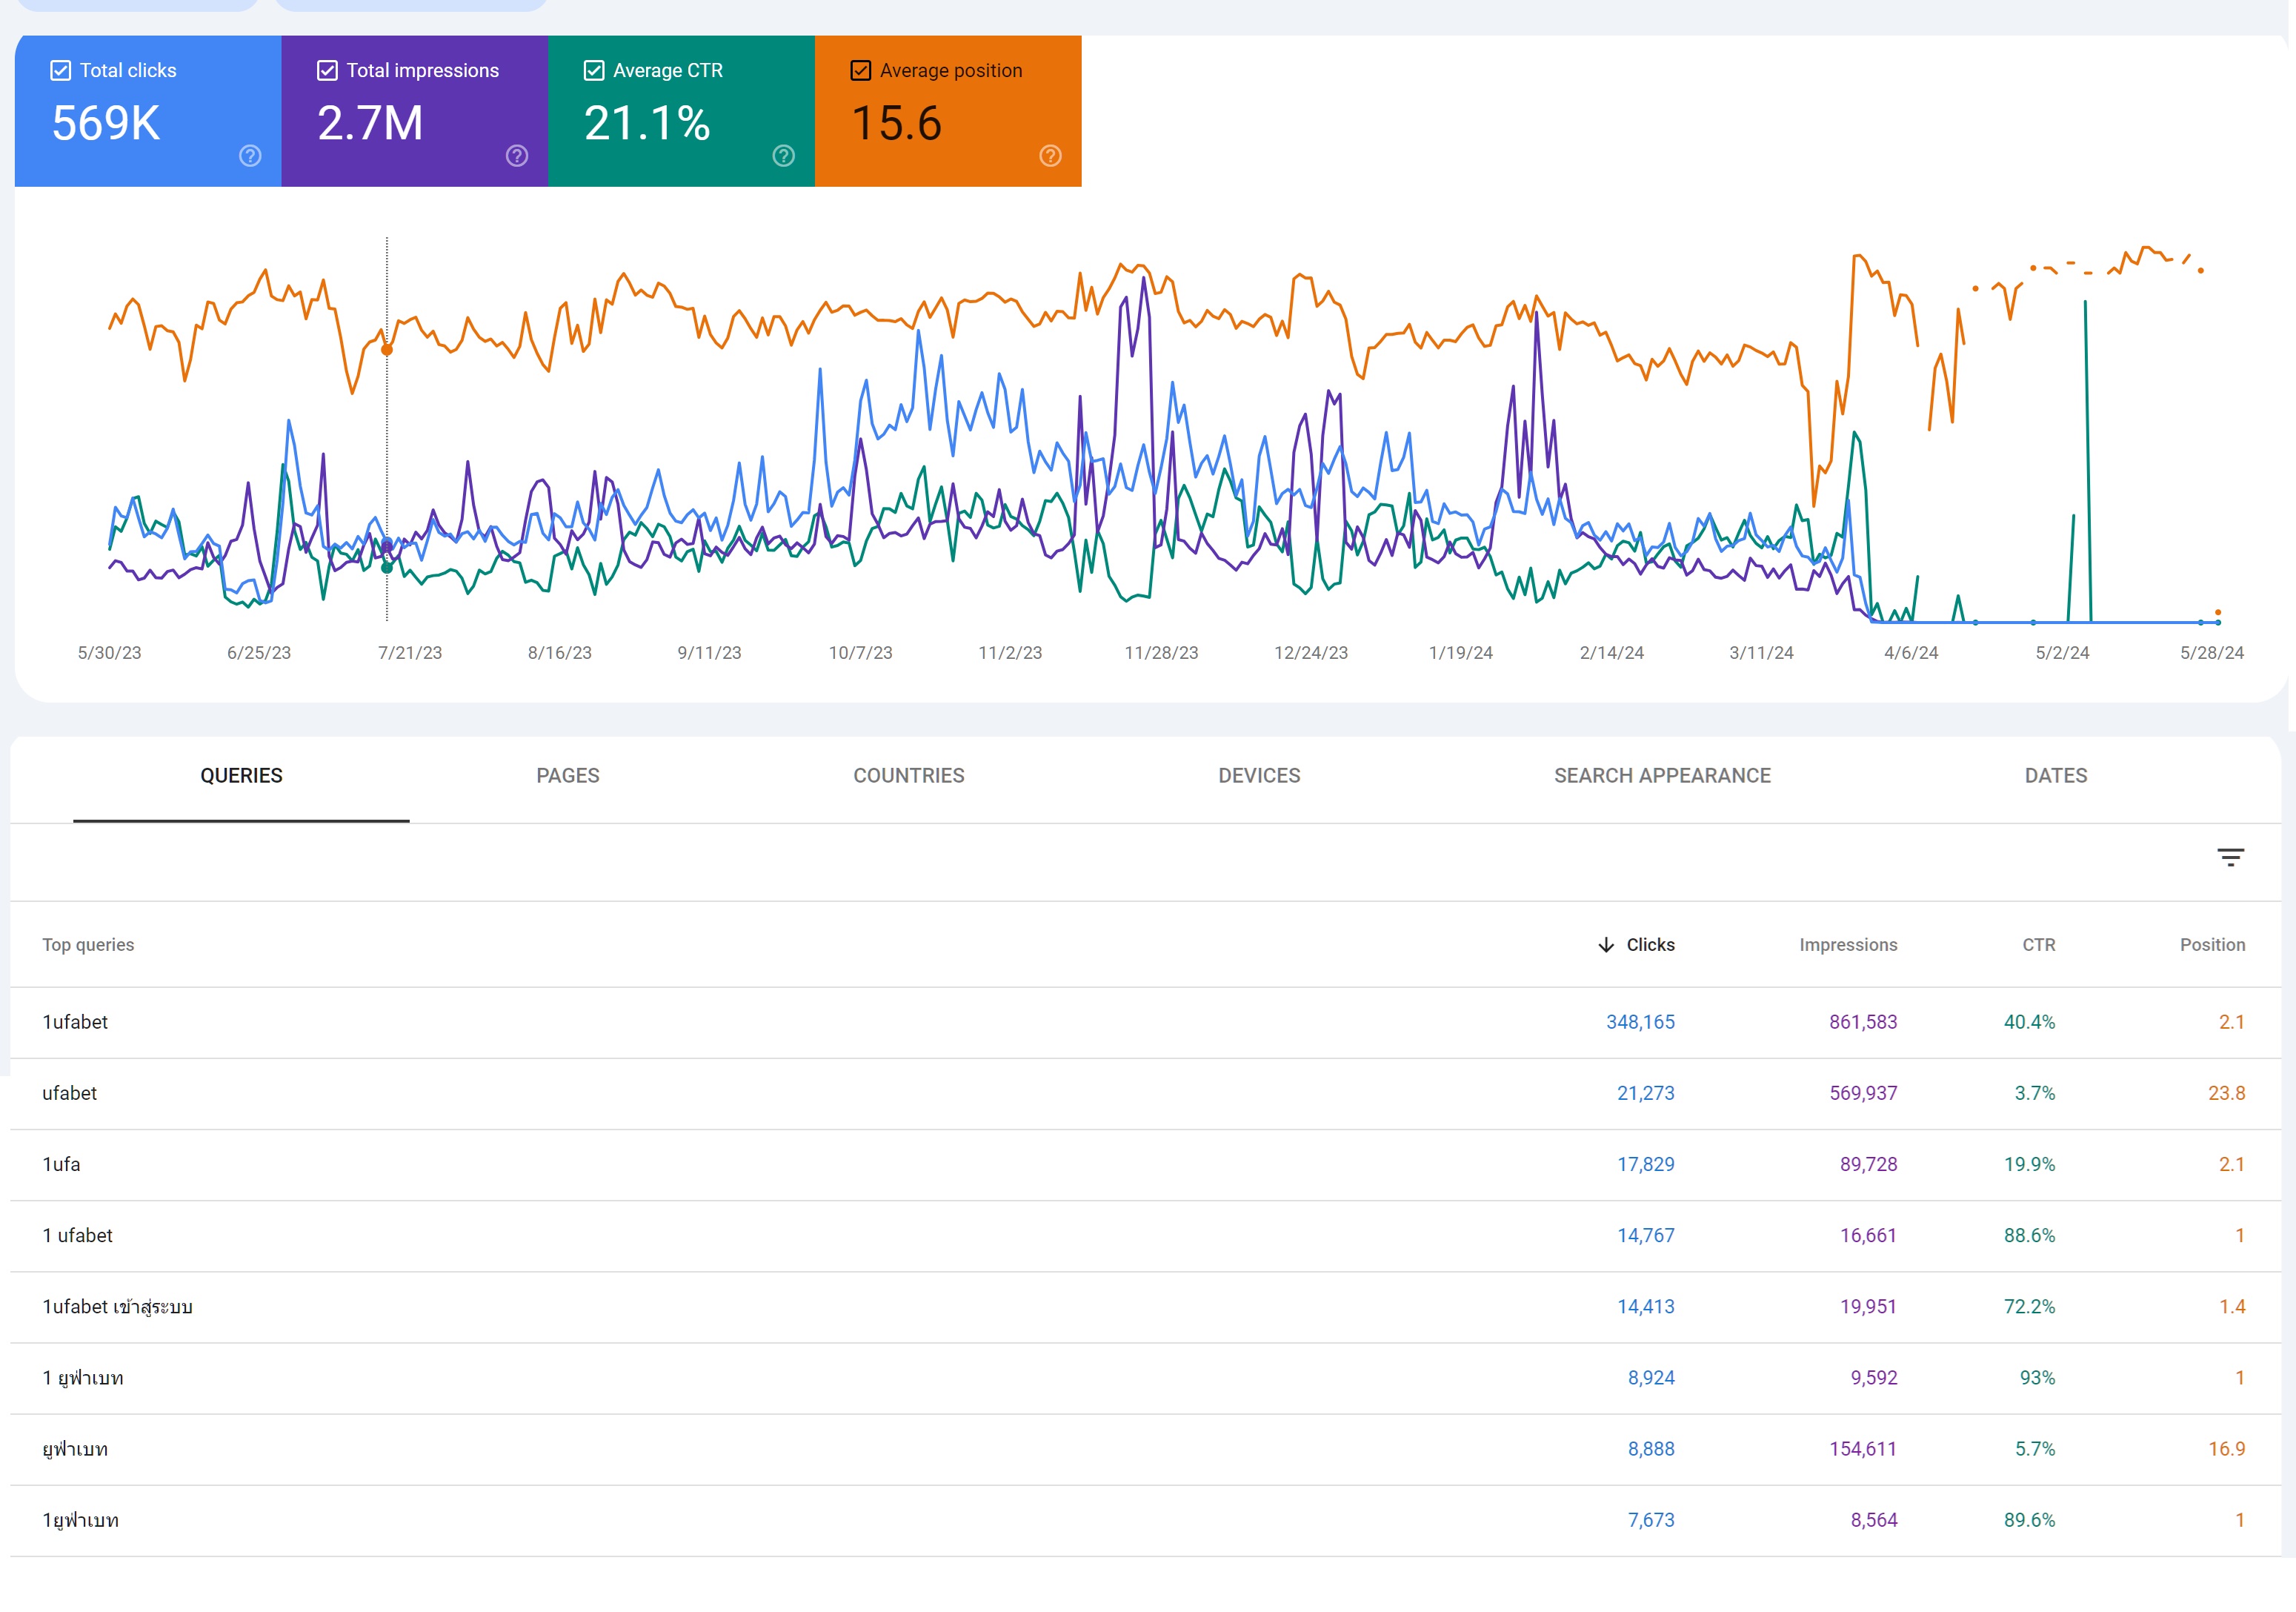Click the COUNTRIES tab

[908, 775]
